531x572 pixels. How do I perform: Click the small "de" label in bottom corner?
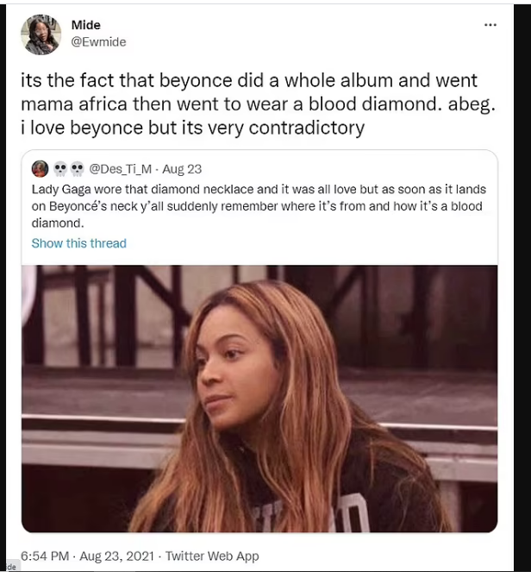(x=12, y=567)
